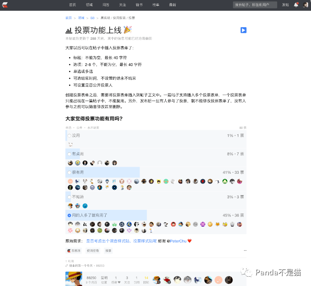Click the 领域 breadcrumb link

tap(81, 18)
